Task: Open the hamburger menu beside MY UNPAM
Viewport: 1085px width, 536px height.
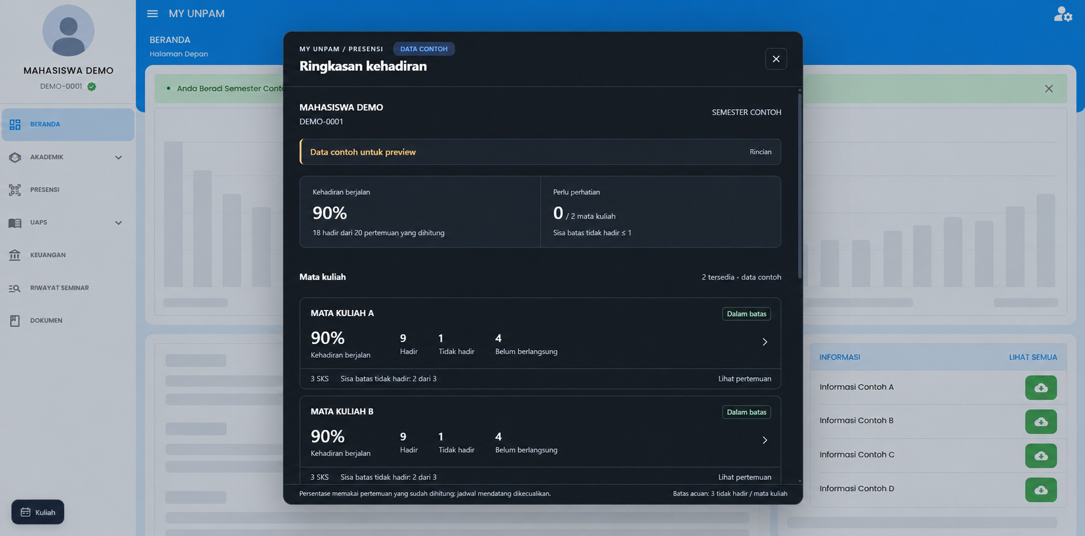Action: tap(152, 13)
